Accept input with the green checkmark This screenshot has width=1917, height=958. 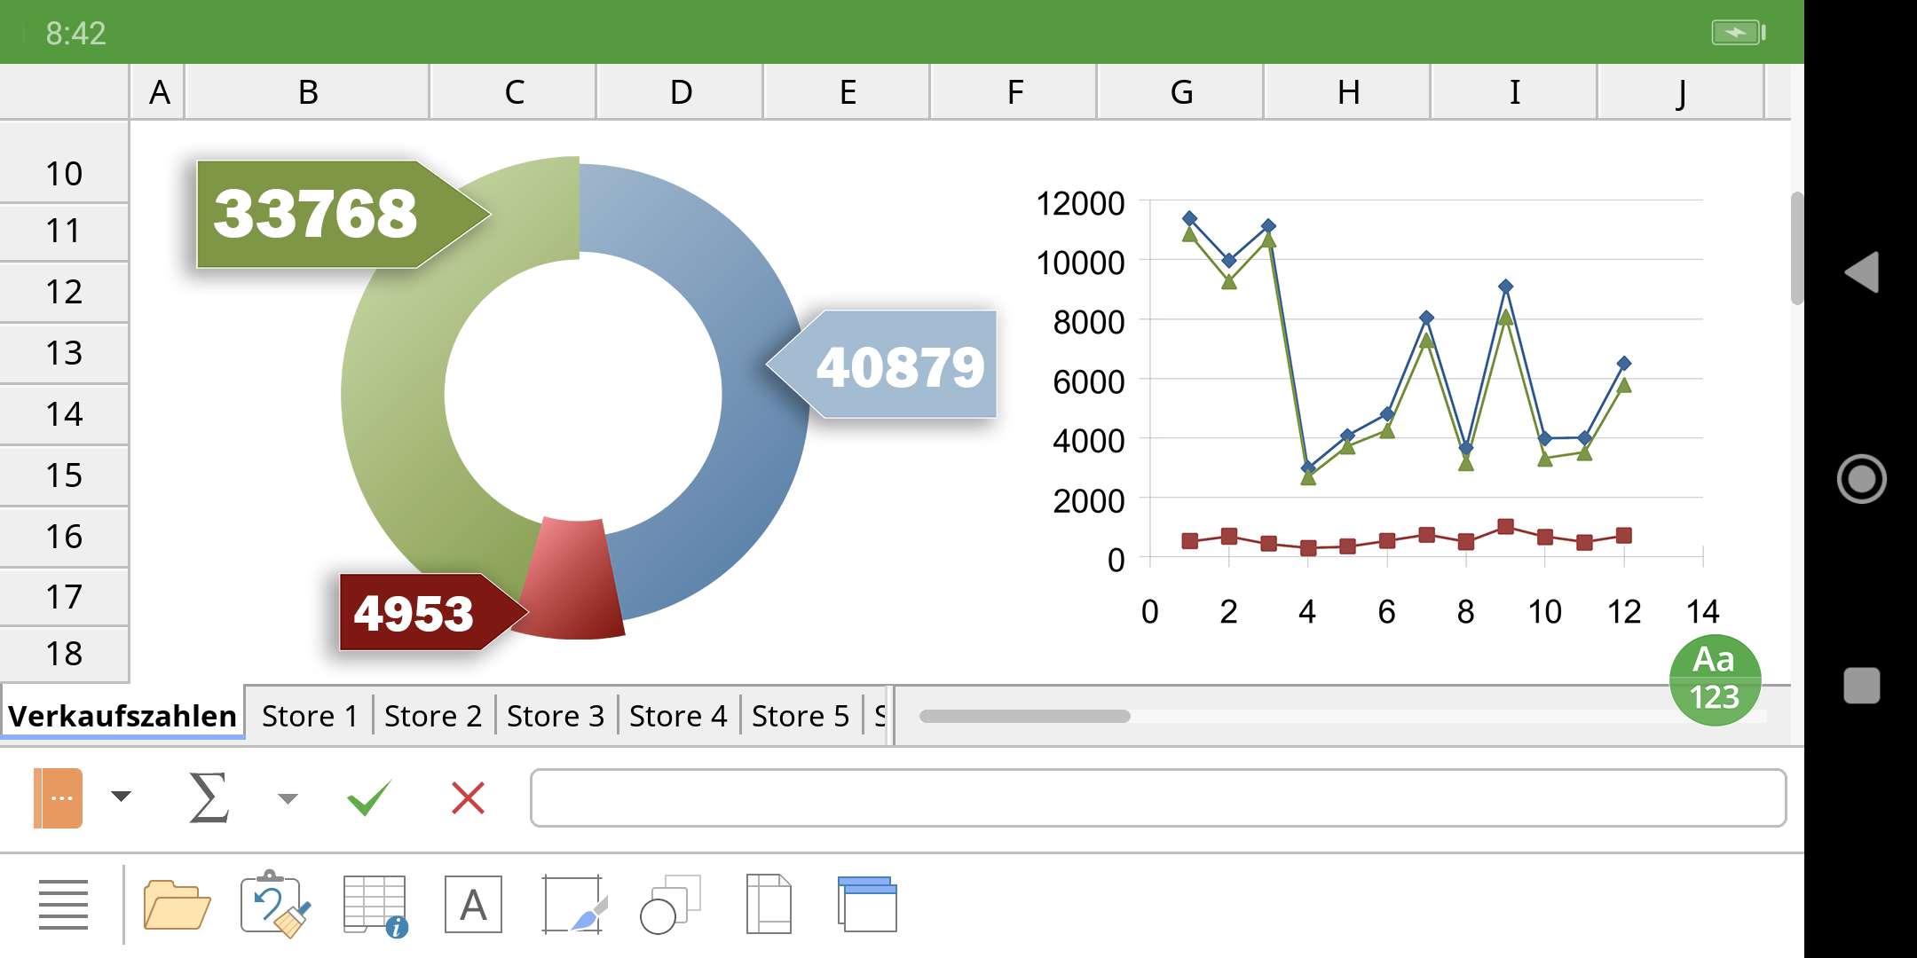(x=368, y=797)
